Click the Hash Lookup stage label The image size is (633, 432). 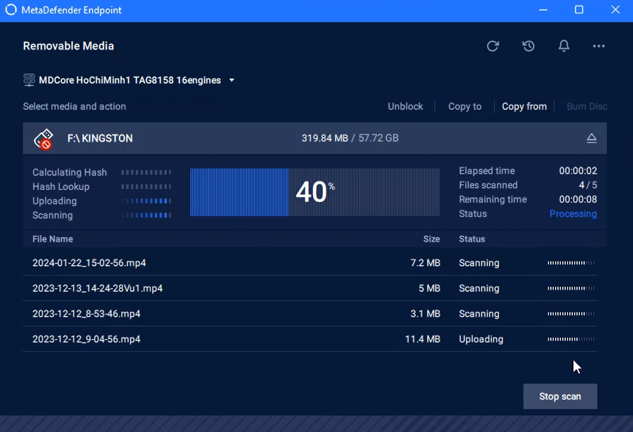(61, 186)
